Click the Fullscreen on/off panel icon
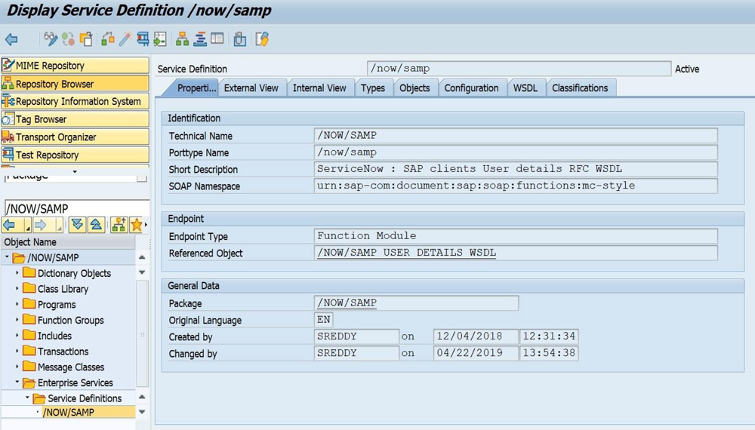Image resolution: width=755 pixels, height=430 pixels. point(217,39)
